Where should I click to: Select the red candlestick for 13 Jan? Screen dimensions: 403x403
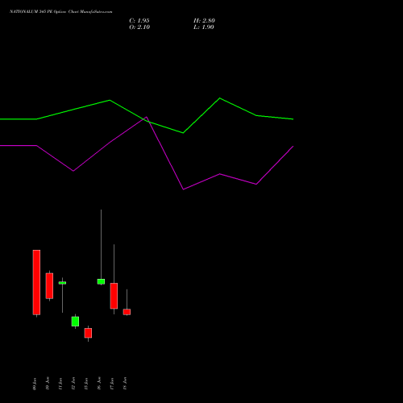(88, 333)
